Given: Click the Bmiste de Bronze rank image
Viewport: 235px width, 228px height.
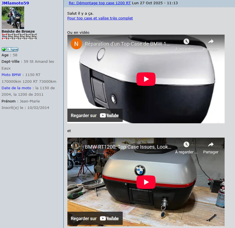Looking at the screenshot, I should pyautogui.click(x=19, y=37).
